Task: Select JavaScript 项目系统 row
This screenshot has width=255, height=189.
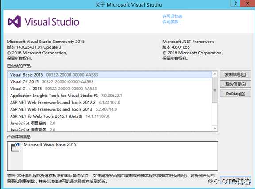Action: (109, 123)
